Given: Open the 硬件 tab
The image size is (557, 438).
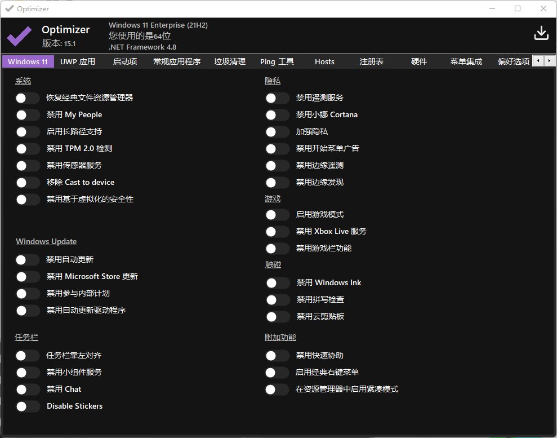Looking at the screenshot, I should point(419,61).
